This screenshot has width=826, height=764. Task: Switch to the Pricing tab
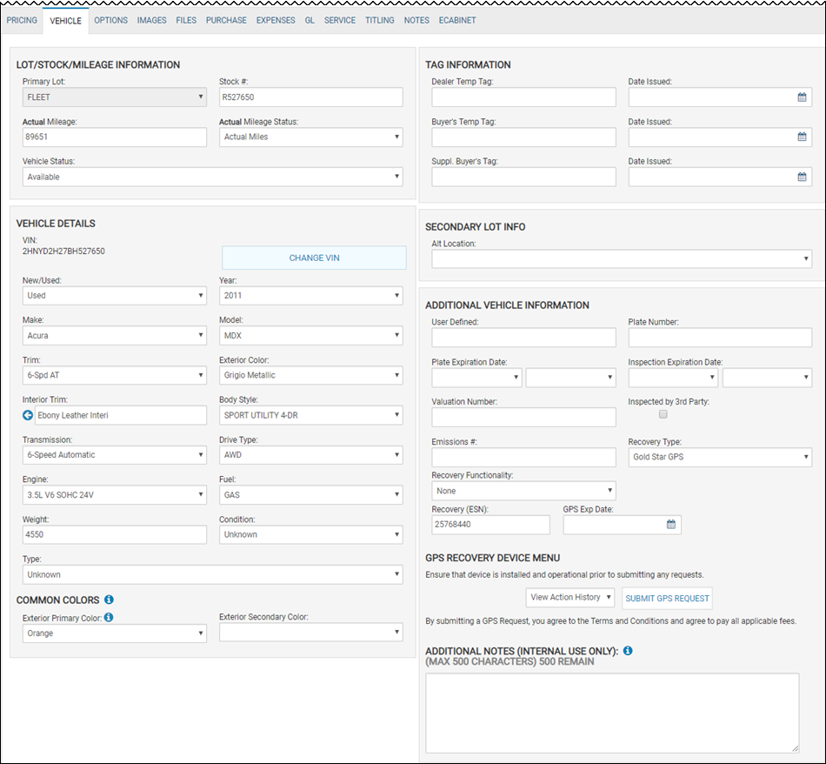tap(22, 20)
